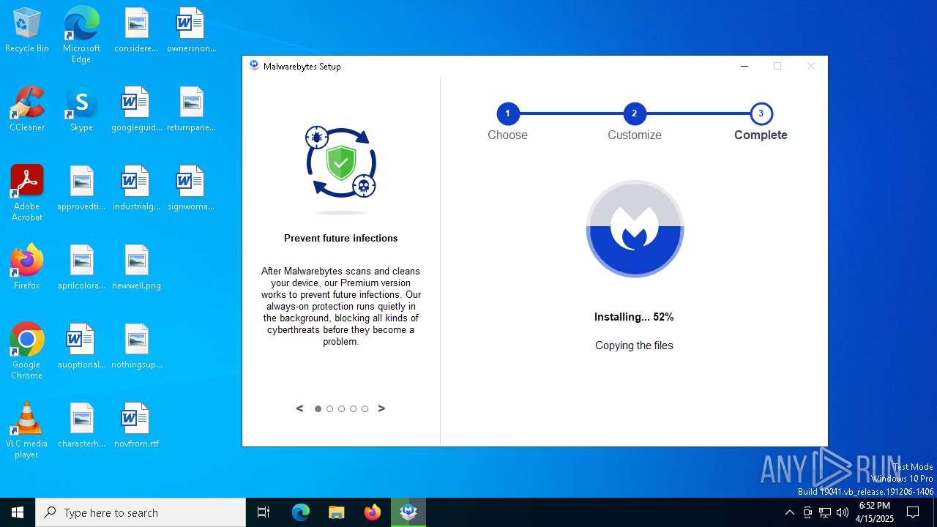937x527 pixels.
Task: Select the auoptional... Word document icon
Action: click(x=81, y=345)
